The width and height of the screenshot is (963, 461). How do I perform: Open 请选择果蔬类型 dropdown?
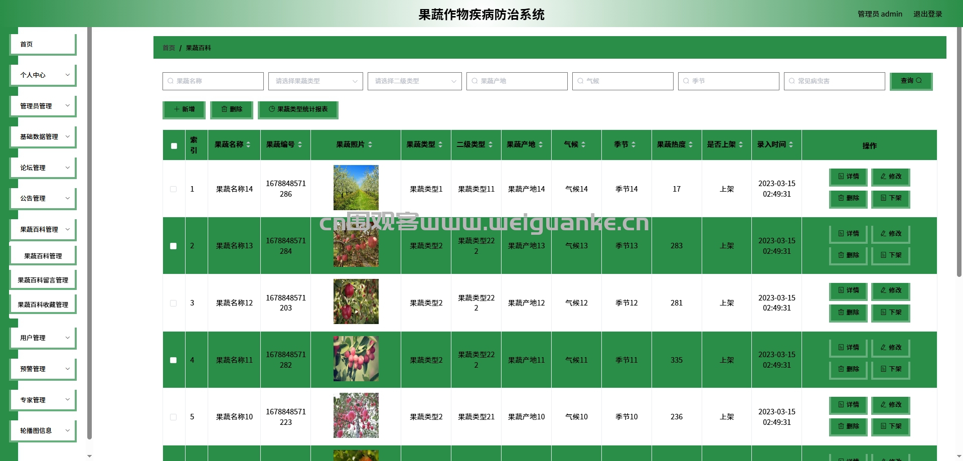(x=315, y=81)
